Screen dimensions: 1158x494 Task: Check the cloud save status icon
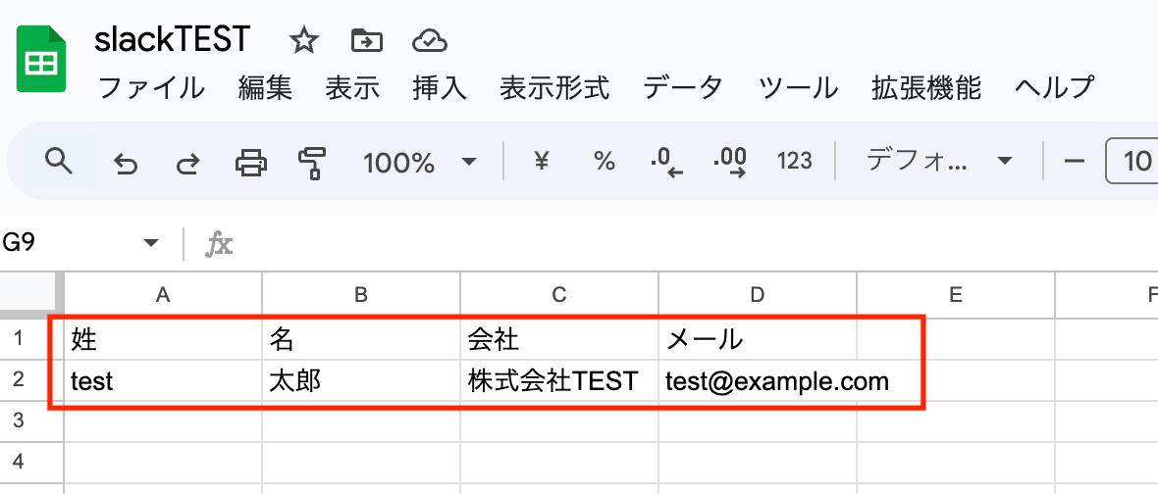click(x=430, y=41)
